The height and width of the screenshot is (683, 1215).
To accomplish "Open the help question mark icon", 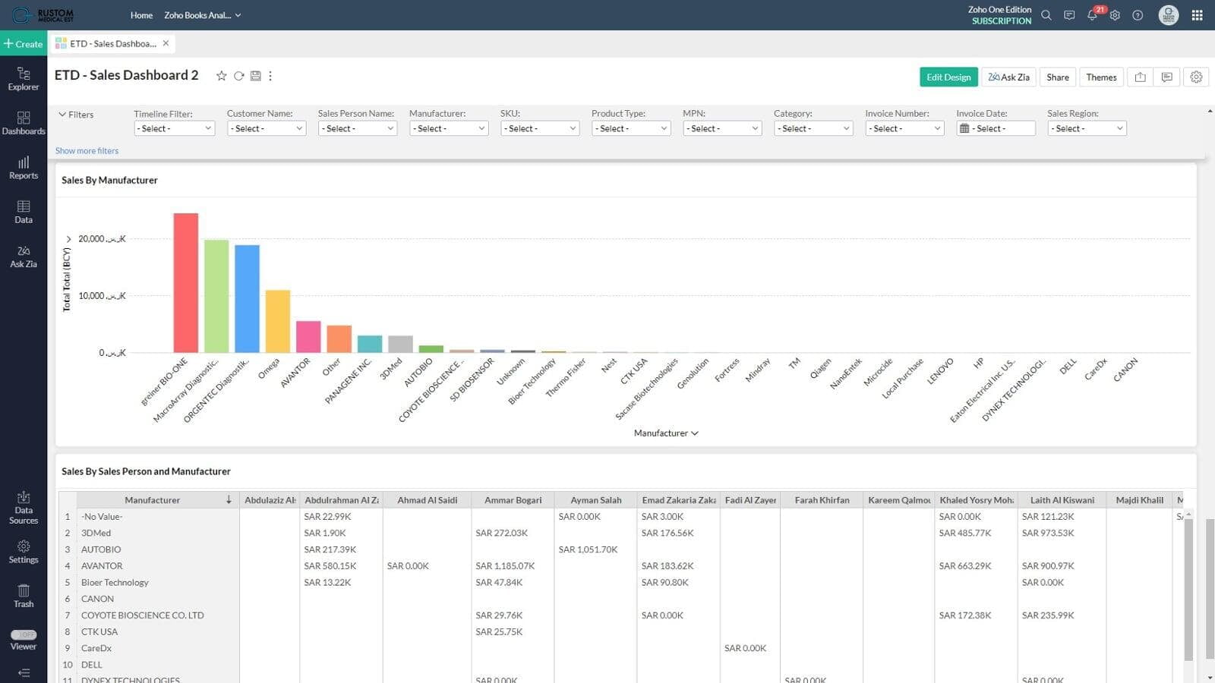I will (x=1138, y=15).
